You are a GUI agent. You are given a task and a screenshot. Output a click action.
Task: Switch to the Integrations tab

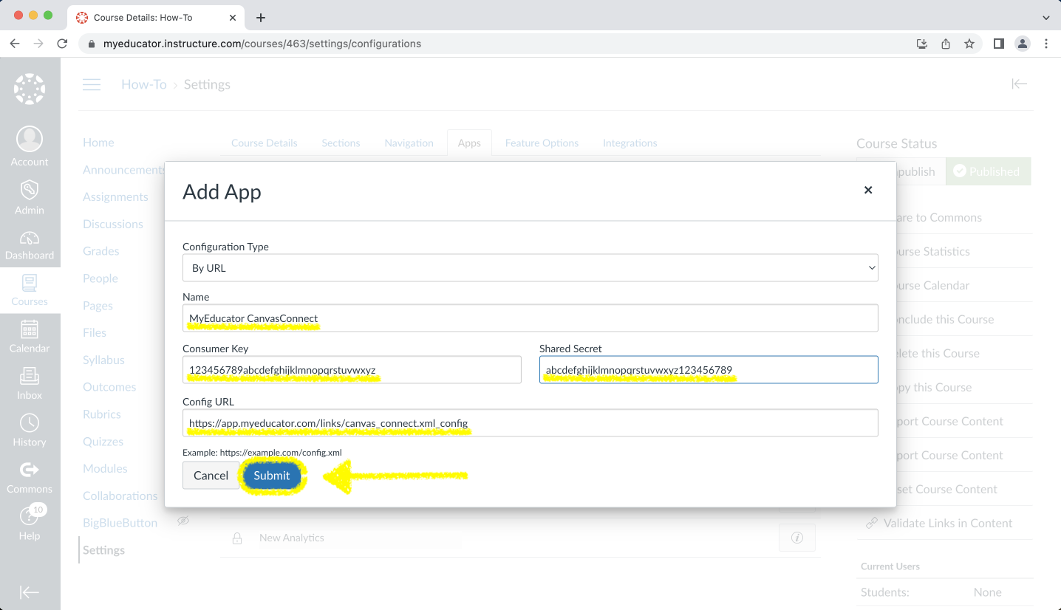click(630, 143)
